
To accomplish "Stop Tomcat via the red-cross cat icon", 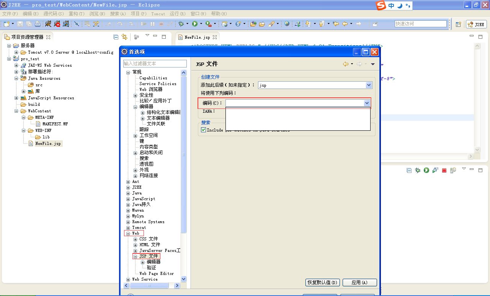I will 56,24.
